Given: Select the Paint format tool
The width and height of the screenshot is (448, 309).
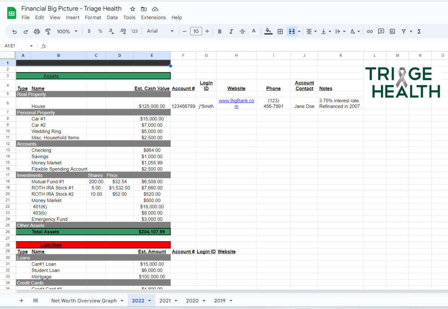Looking at the screenshot, I should pos(48,31).
